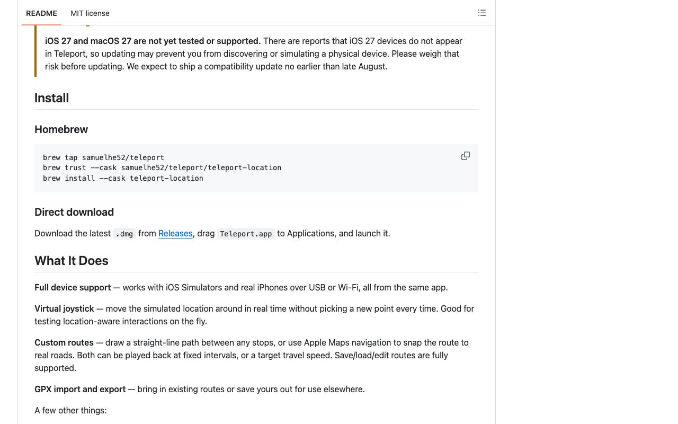Image resolution: width=678 pixels, height=424 pixels.
Task: Click the A few other things line
Action: [x=70, y=410]
